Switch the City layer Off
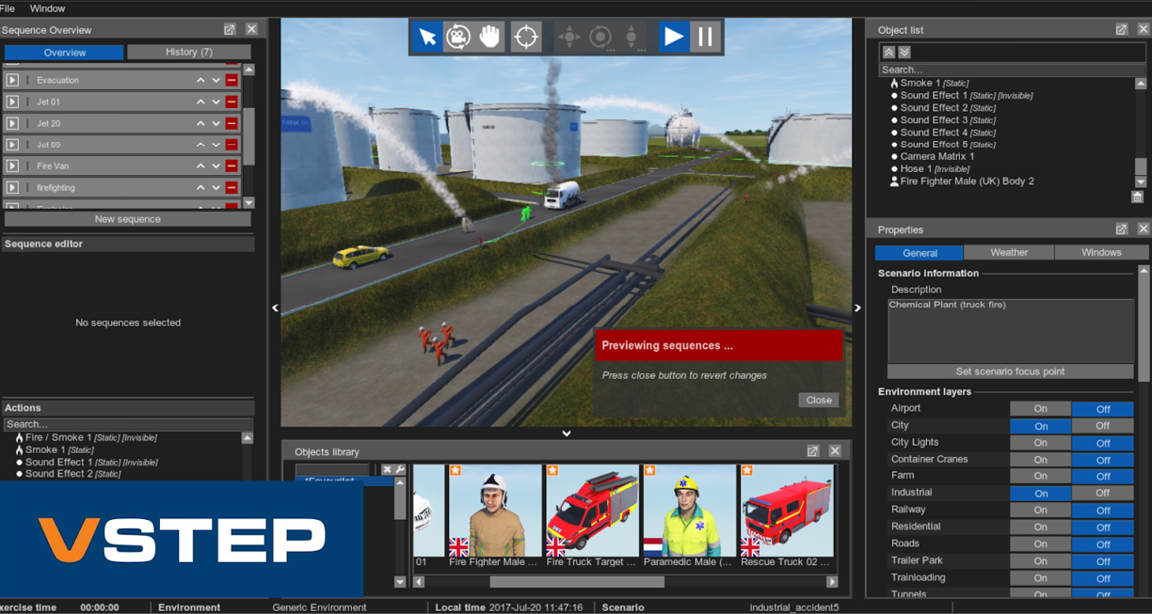 tap(1102, 426)
